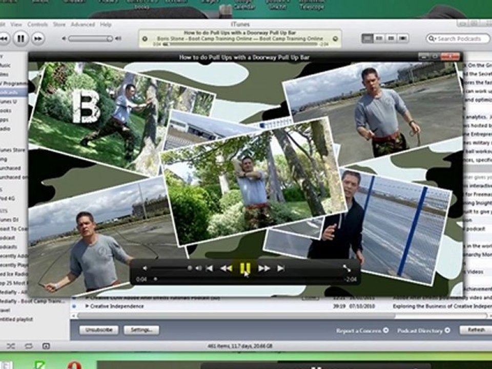Select Ping in the sidebar

pyautogui.click(x=4, y=159)
